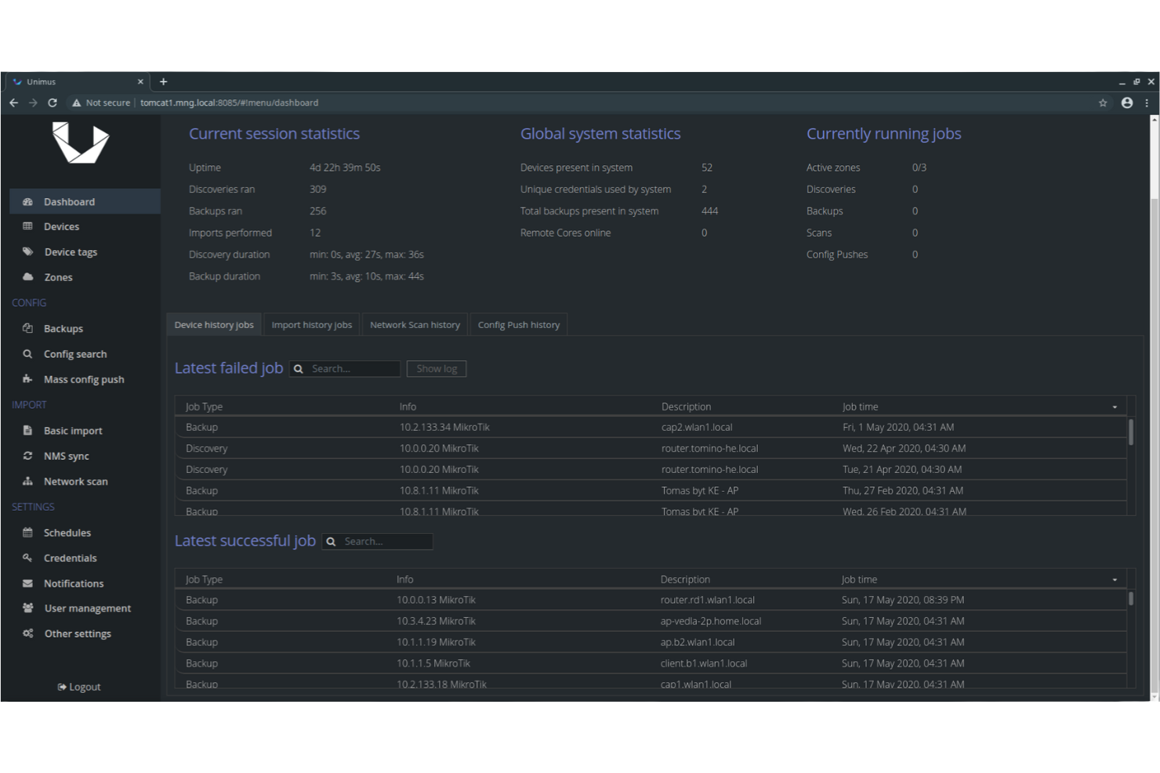Click the Network scan sitemap icon

27,481
